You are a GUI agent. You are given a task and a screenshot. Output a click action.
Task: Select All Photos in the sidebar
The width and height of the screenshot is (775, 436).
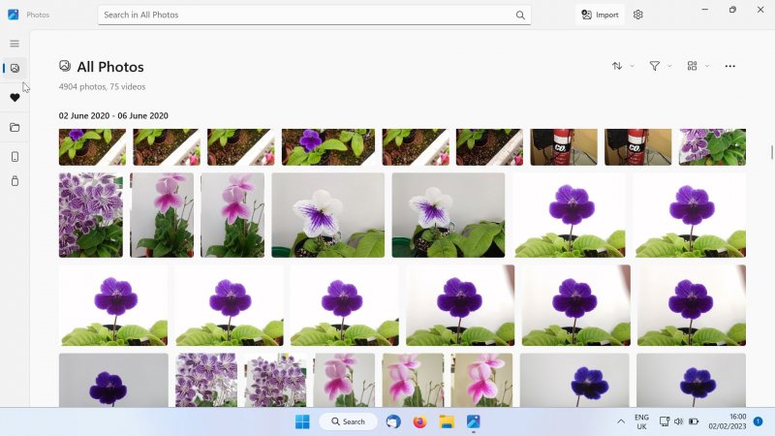point(15,68)
